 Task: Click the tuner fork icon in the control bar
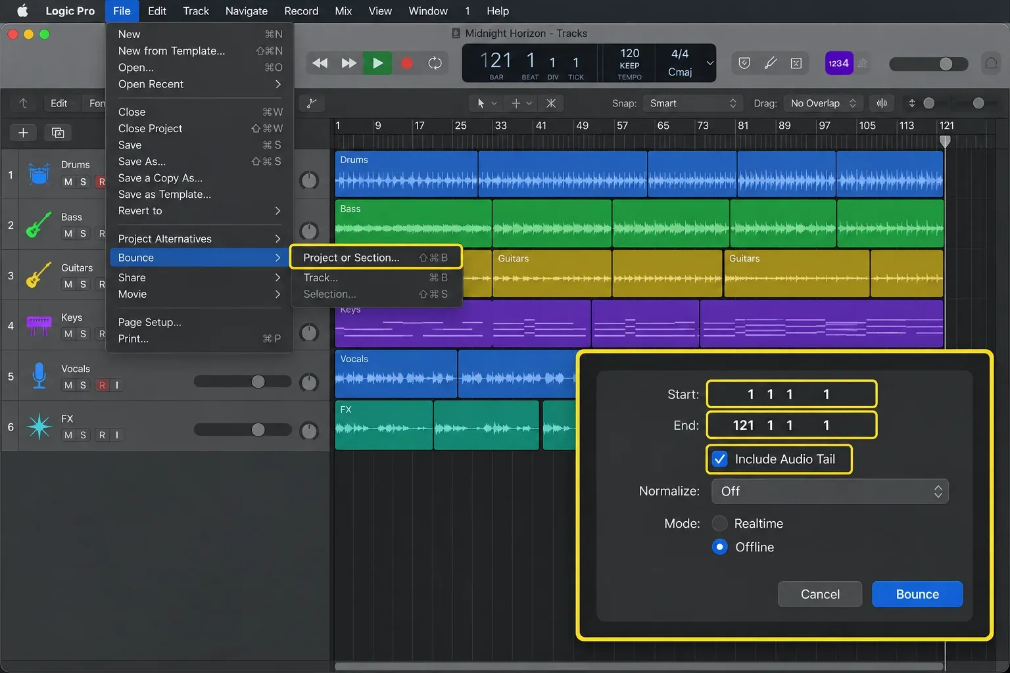[x=770, y=63]
